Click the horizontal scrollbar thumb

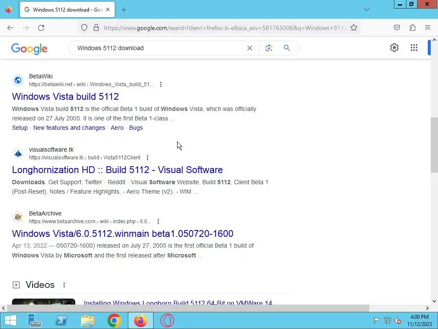[188, 308]
